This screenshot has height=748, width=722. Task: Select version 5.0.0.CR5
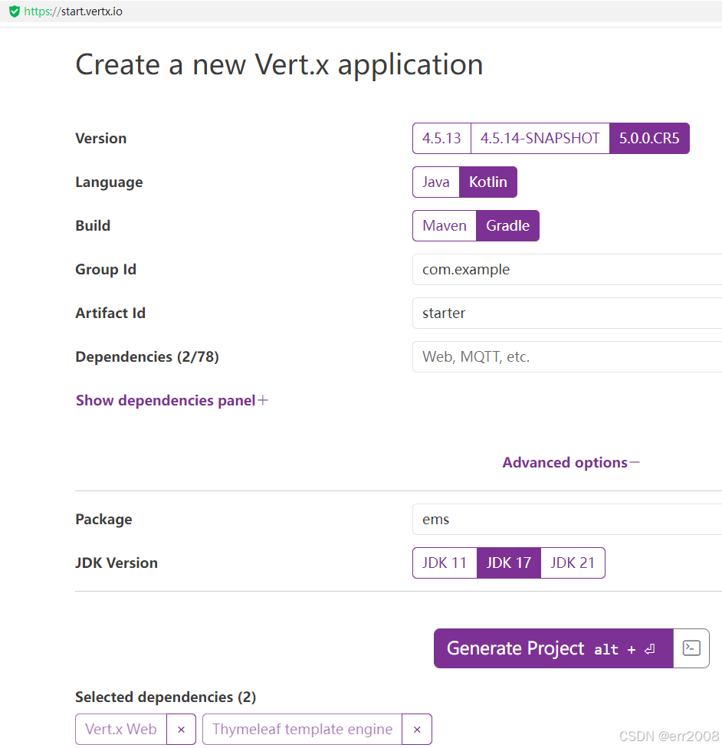click(649, 139)
